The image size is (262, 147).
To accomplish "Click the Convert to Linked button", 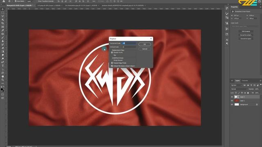I will (246, 35).
